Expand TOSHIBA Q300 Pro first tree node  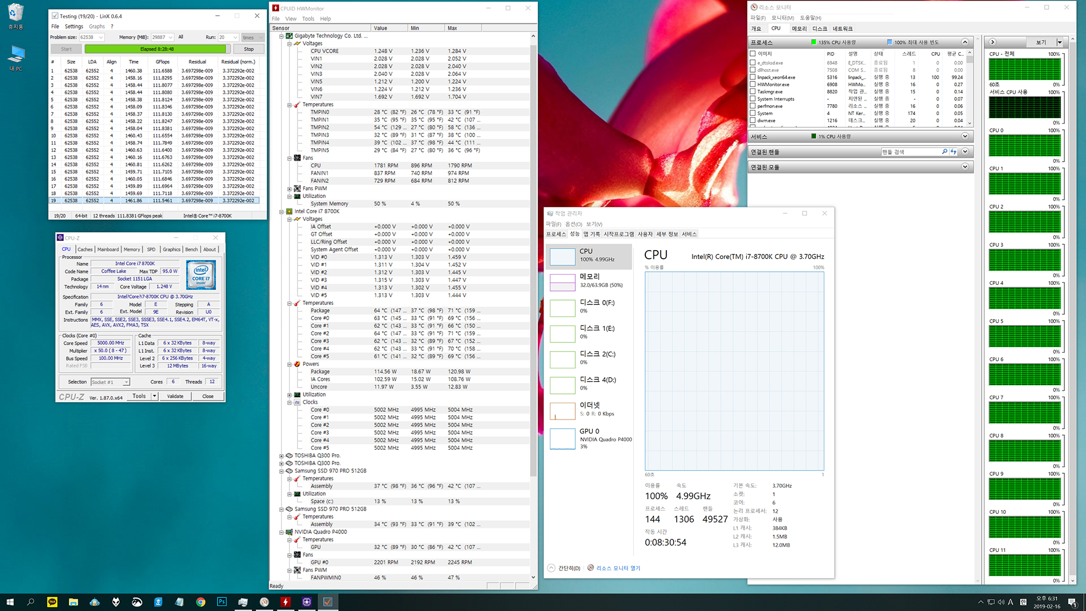pos(281,456)
